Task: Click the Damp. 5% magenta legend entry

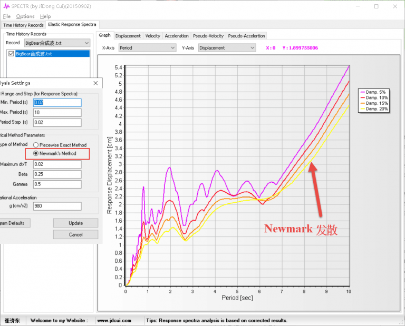Action: point(373,92)
